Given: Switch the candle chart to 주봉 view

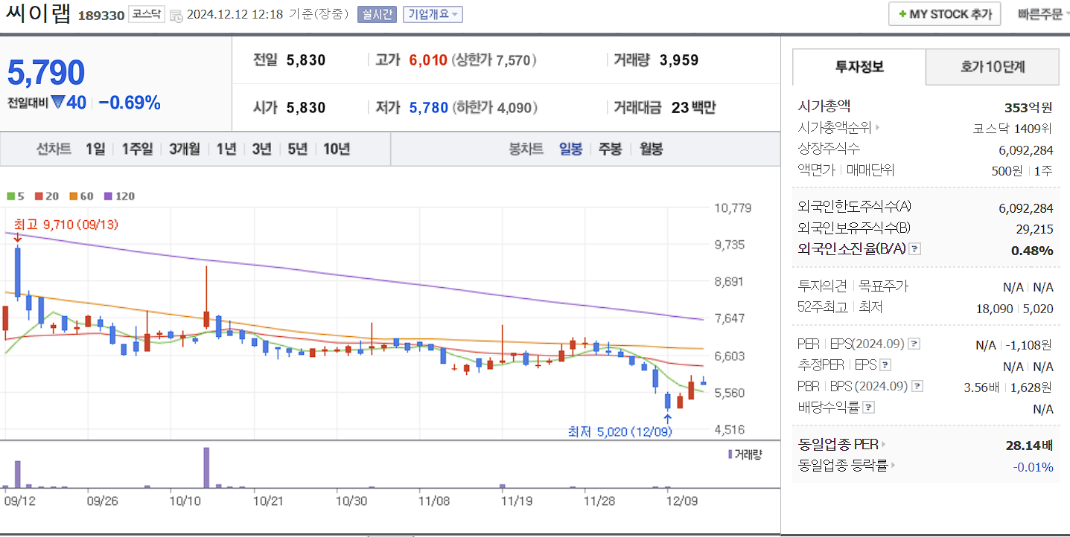Looking at the screenshot, I should tap(610, 149).
